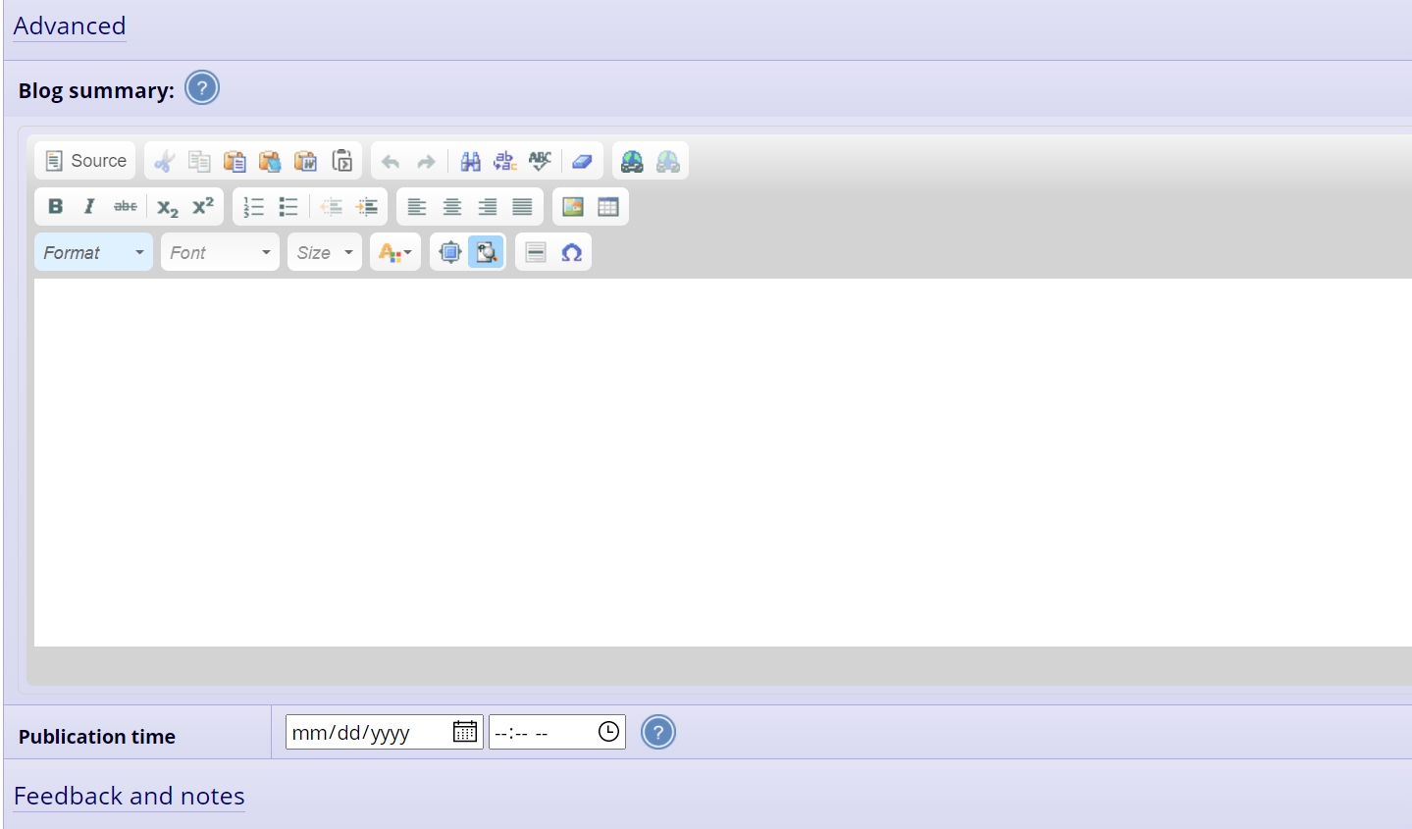The width and height of the screenshot is (1412, 829).
Task: Expand the Size dropdown
Action: click(x=325, y=253)
